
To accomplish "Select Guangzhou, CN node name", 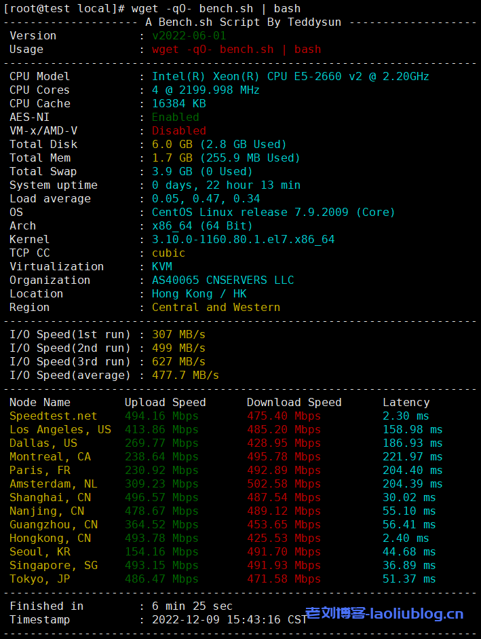I will tap(54, 525).
